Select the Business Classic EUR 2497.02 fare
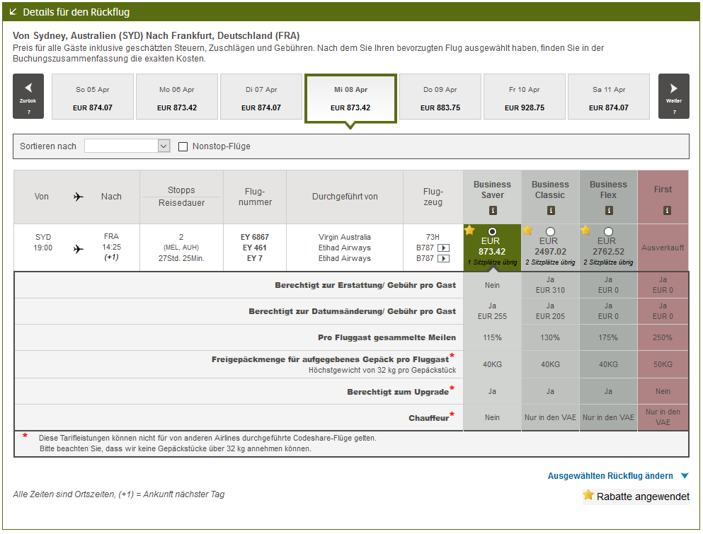 pos(551,231)
